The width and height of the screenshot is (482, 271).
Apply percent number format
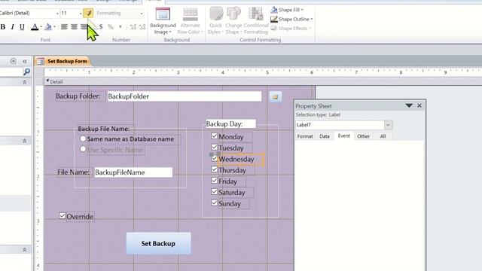point(111,27)
